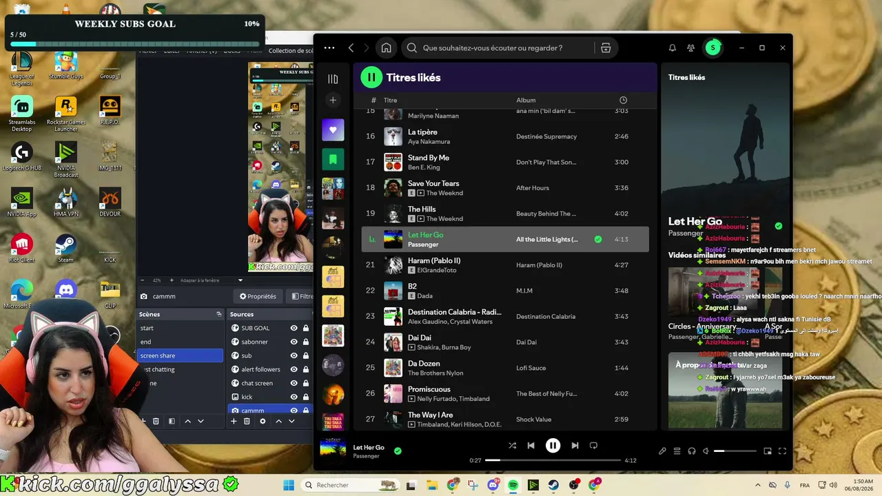Select the Stand By Me track row
The image size is (882, 496).
pyautogui.click(x=505, y=162)
